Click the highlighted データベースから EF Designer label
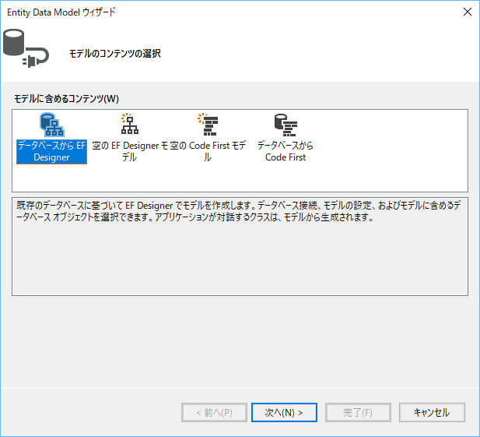Viewport: 480px width, 437px height. pyautogui.click(x=51, y=151)
